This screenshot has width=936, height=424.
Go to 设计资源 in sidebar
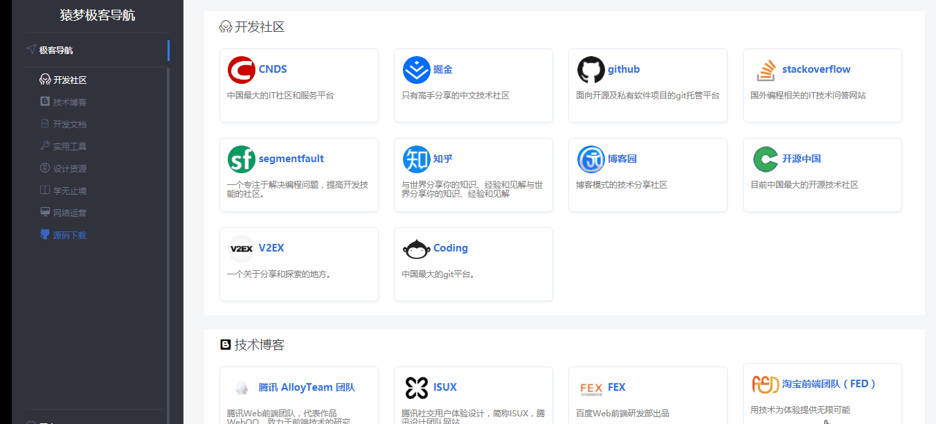coord(70,168)
